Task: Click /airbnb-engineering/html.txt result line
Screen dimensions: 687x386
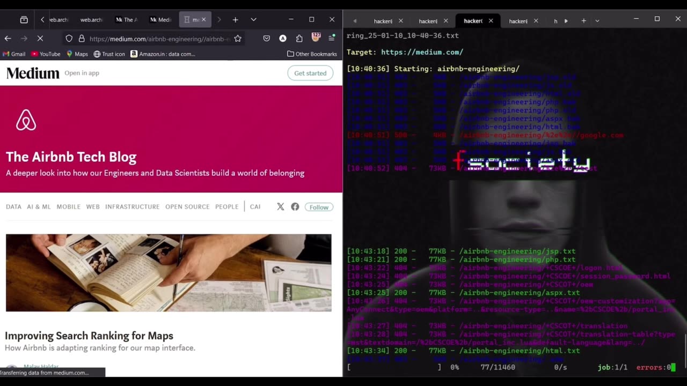Action: pos(463,351)
